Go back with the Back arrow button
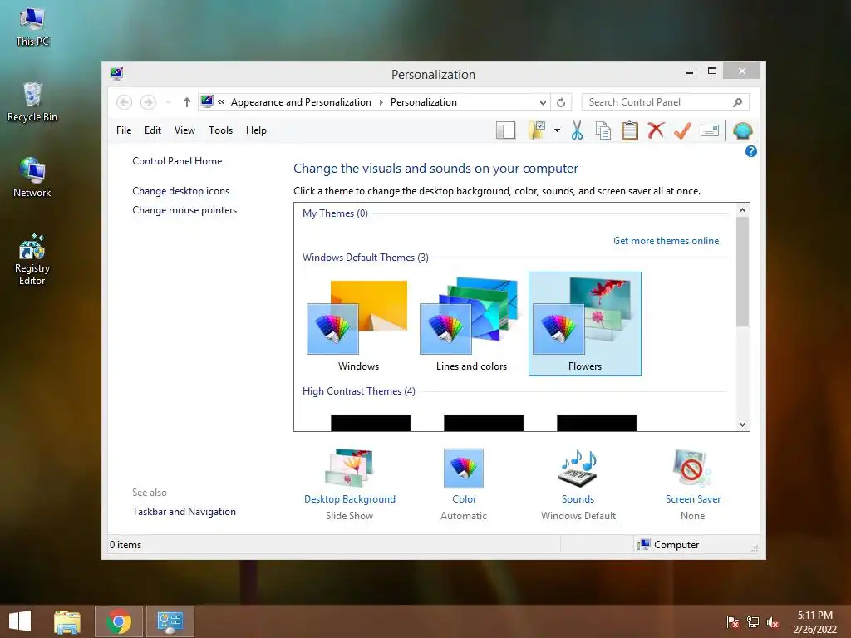This screenshot has height=638, width=851. coord(125,102)
